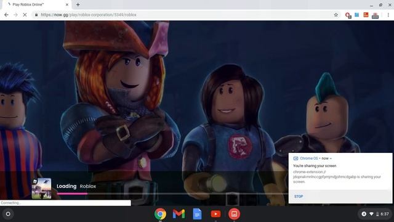Click the "Connecting..." status text
This screenshot has width=394, height=222.
pos(10,203)
